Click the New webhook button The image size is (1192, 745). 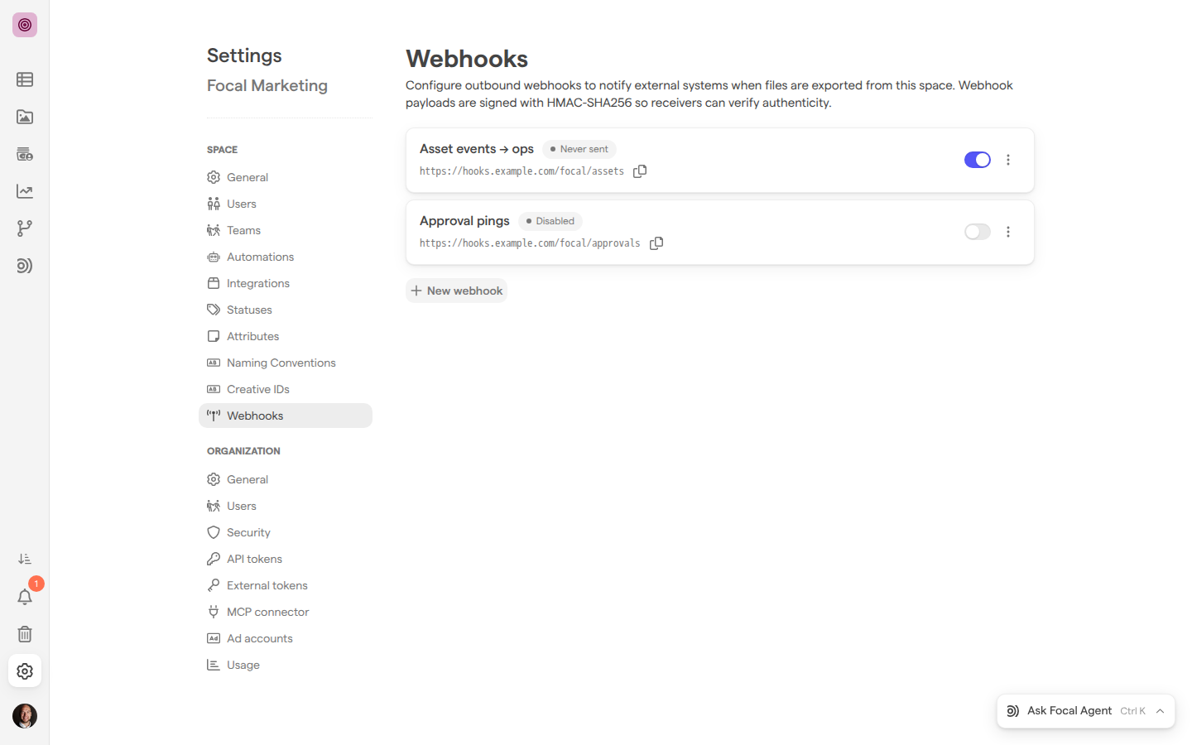pyautogui.click(x=456, y=291)
